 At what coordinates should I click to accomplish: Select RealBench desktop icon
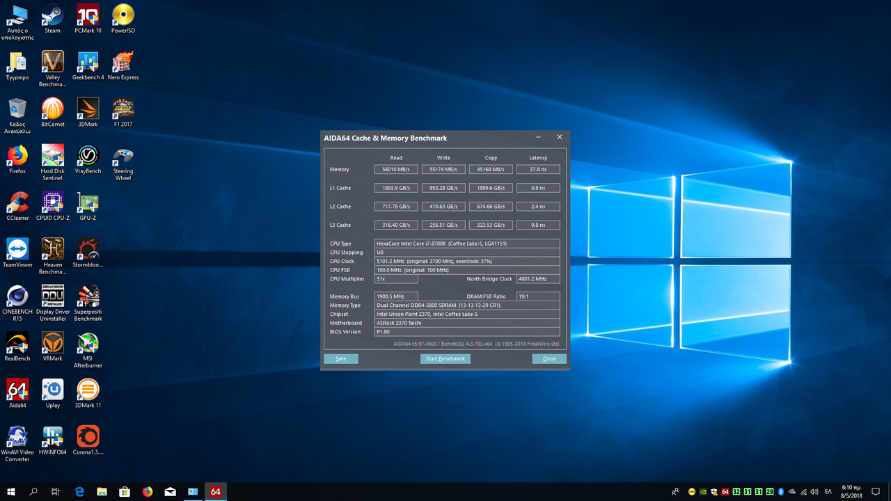click(17, 347)
